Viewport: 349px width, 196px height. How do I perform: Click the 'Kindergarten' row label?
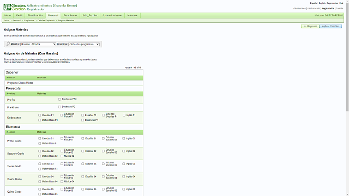(x=14, y=118)
